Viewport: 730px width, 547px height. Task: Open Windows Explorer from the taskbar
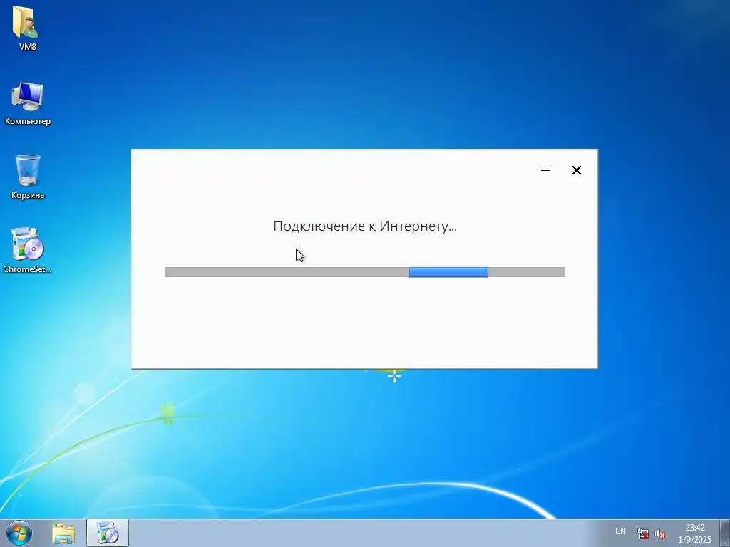63,533
